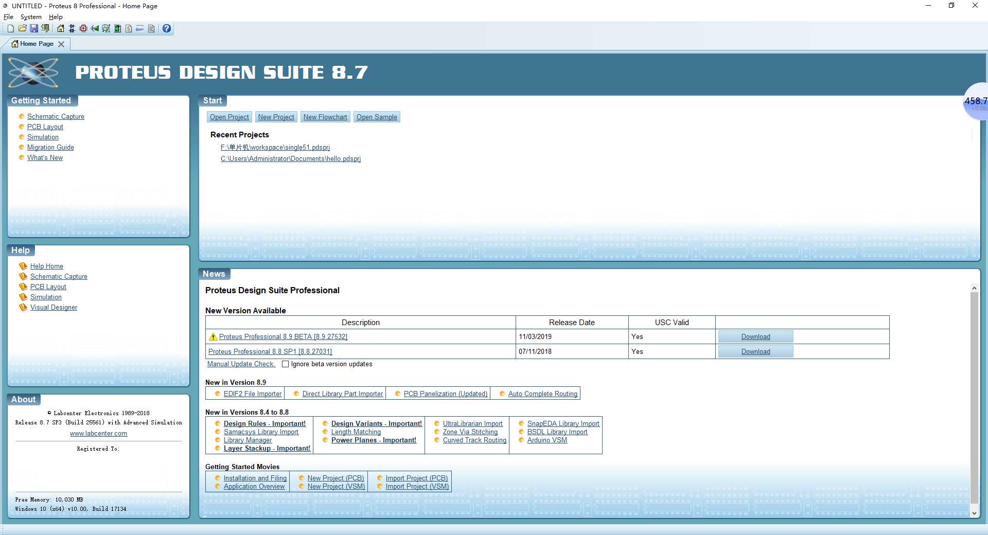Click News panel scrollbar up arrow
Viewport: 988px width, 535px height.
coord(974,288)
